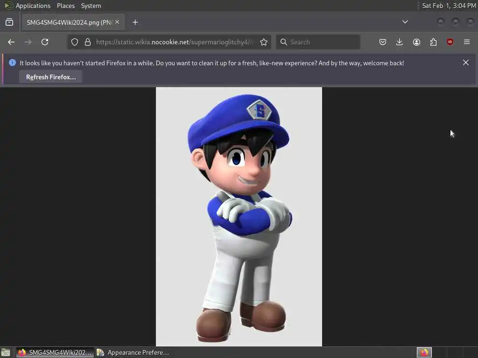List all tabs dropdown arrow

405,22
